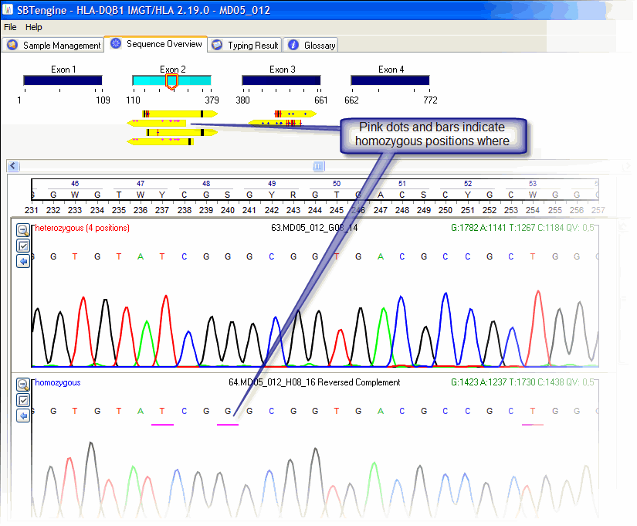Click the SBTengine application title icon
The image size is (637, 526).
pos(8,10)
